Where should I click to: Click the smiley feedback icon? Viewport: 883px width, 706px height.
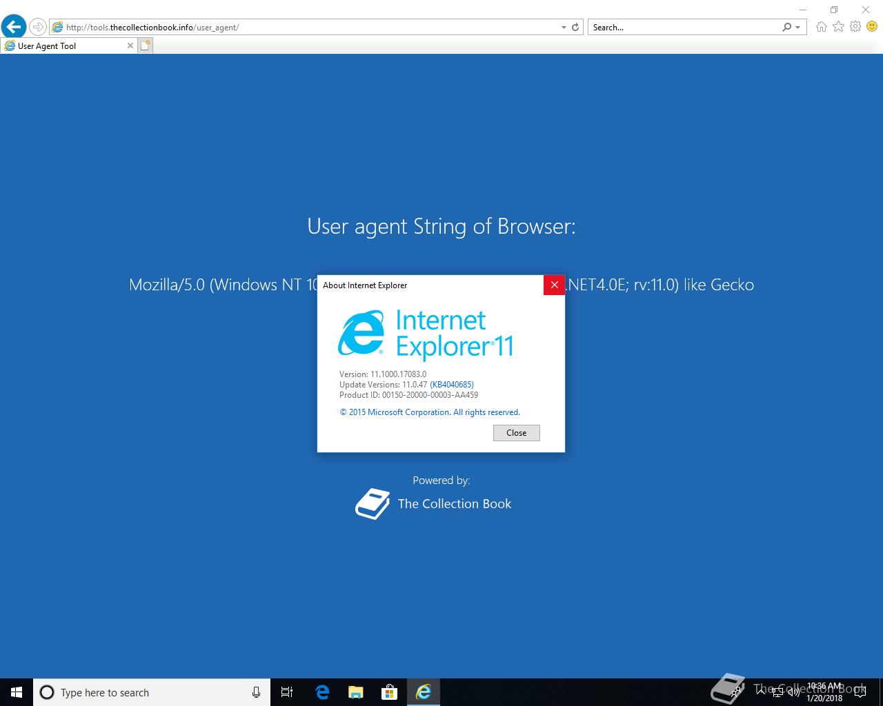pos(872,27)
